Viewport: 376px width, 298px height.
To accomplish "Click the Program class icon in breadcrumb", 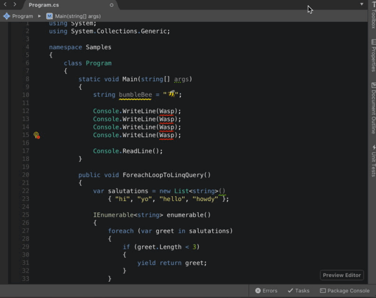I will tap(6, 16).
